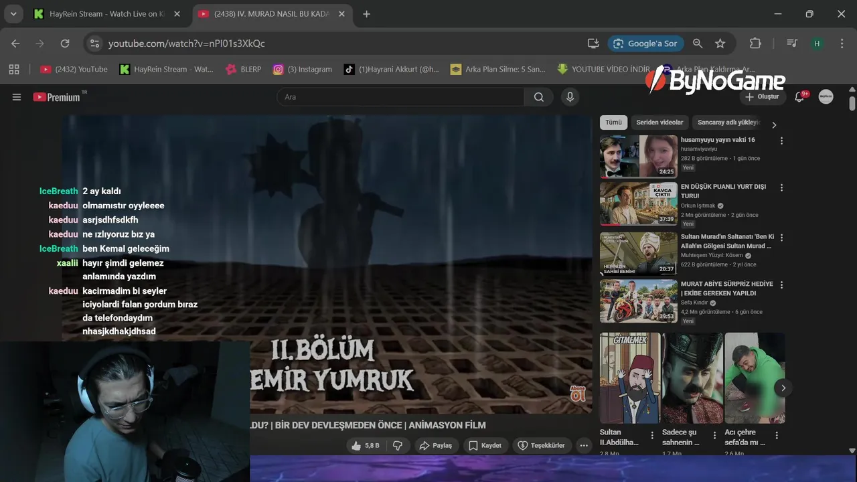
Task: Open husamyuyu yayın vakti 16 thumbnail
Action: tap(639, 157)
